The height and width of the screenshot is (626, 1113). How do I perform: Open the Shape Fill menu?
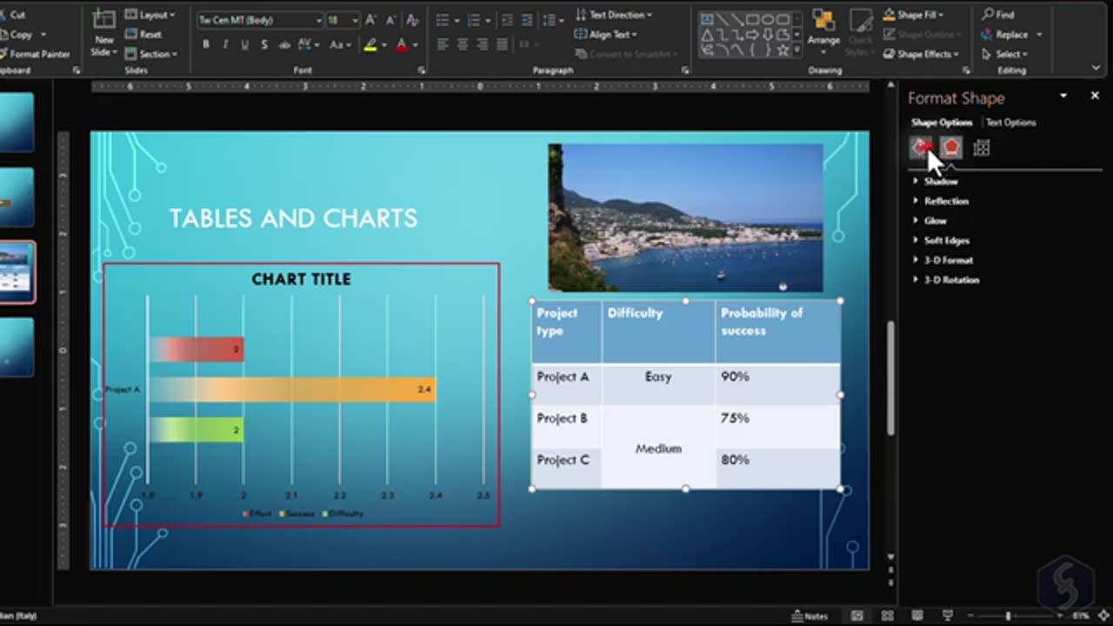[915, 15]
